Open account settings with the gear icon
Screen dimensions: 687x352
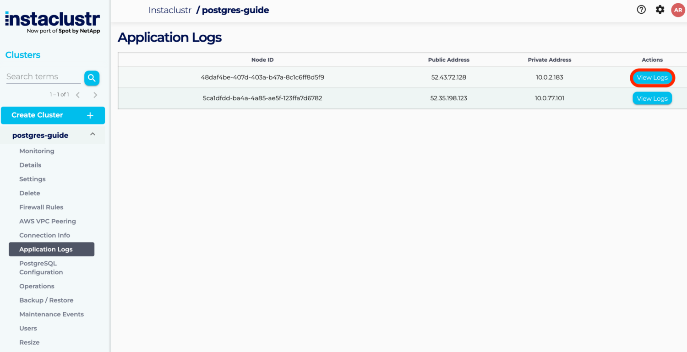(x=660, y=9)
